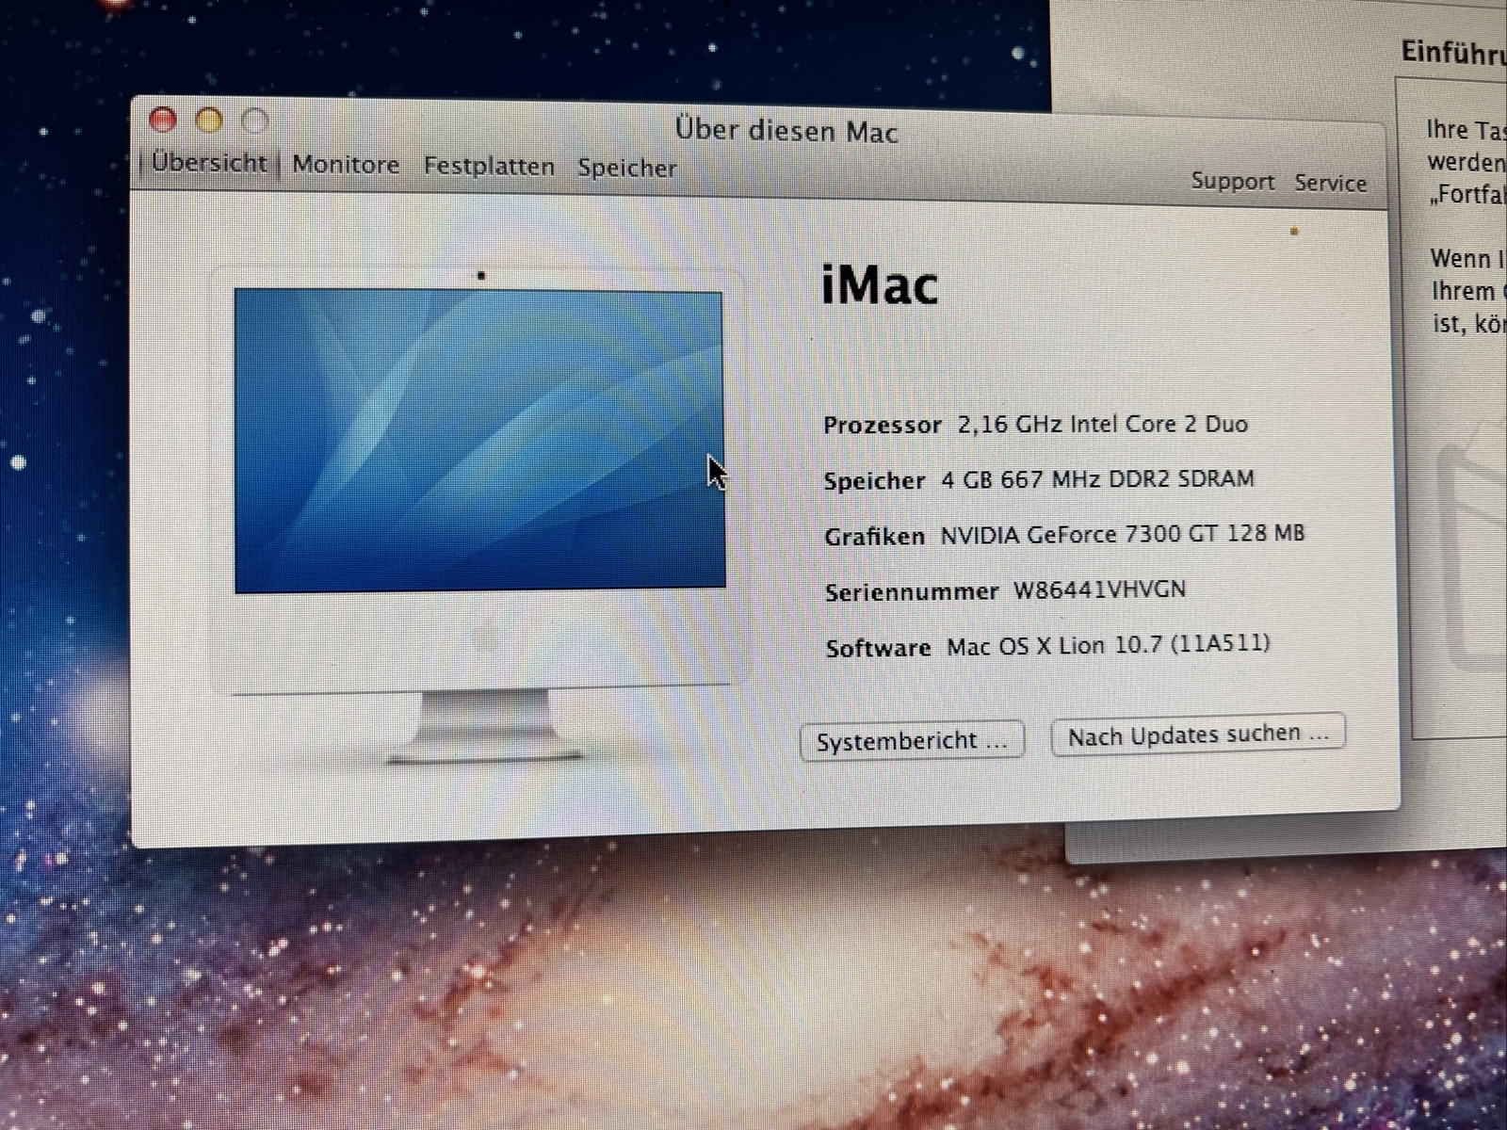Screen dimensions: 1507x1130
Task: Open the Service link
Action: point(1330,183)
